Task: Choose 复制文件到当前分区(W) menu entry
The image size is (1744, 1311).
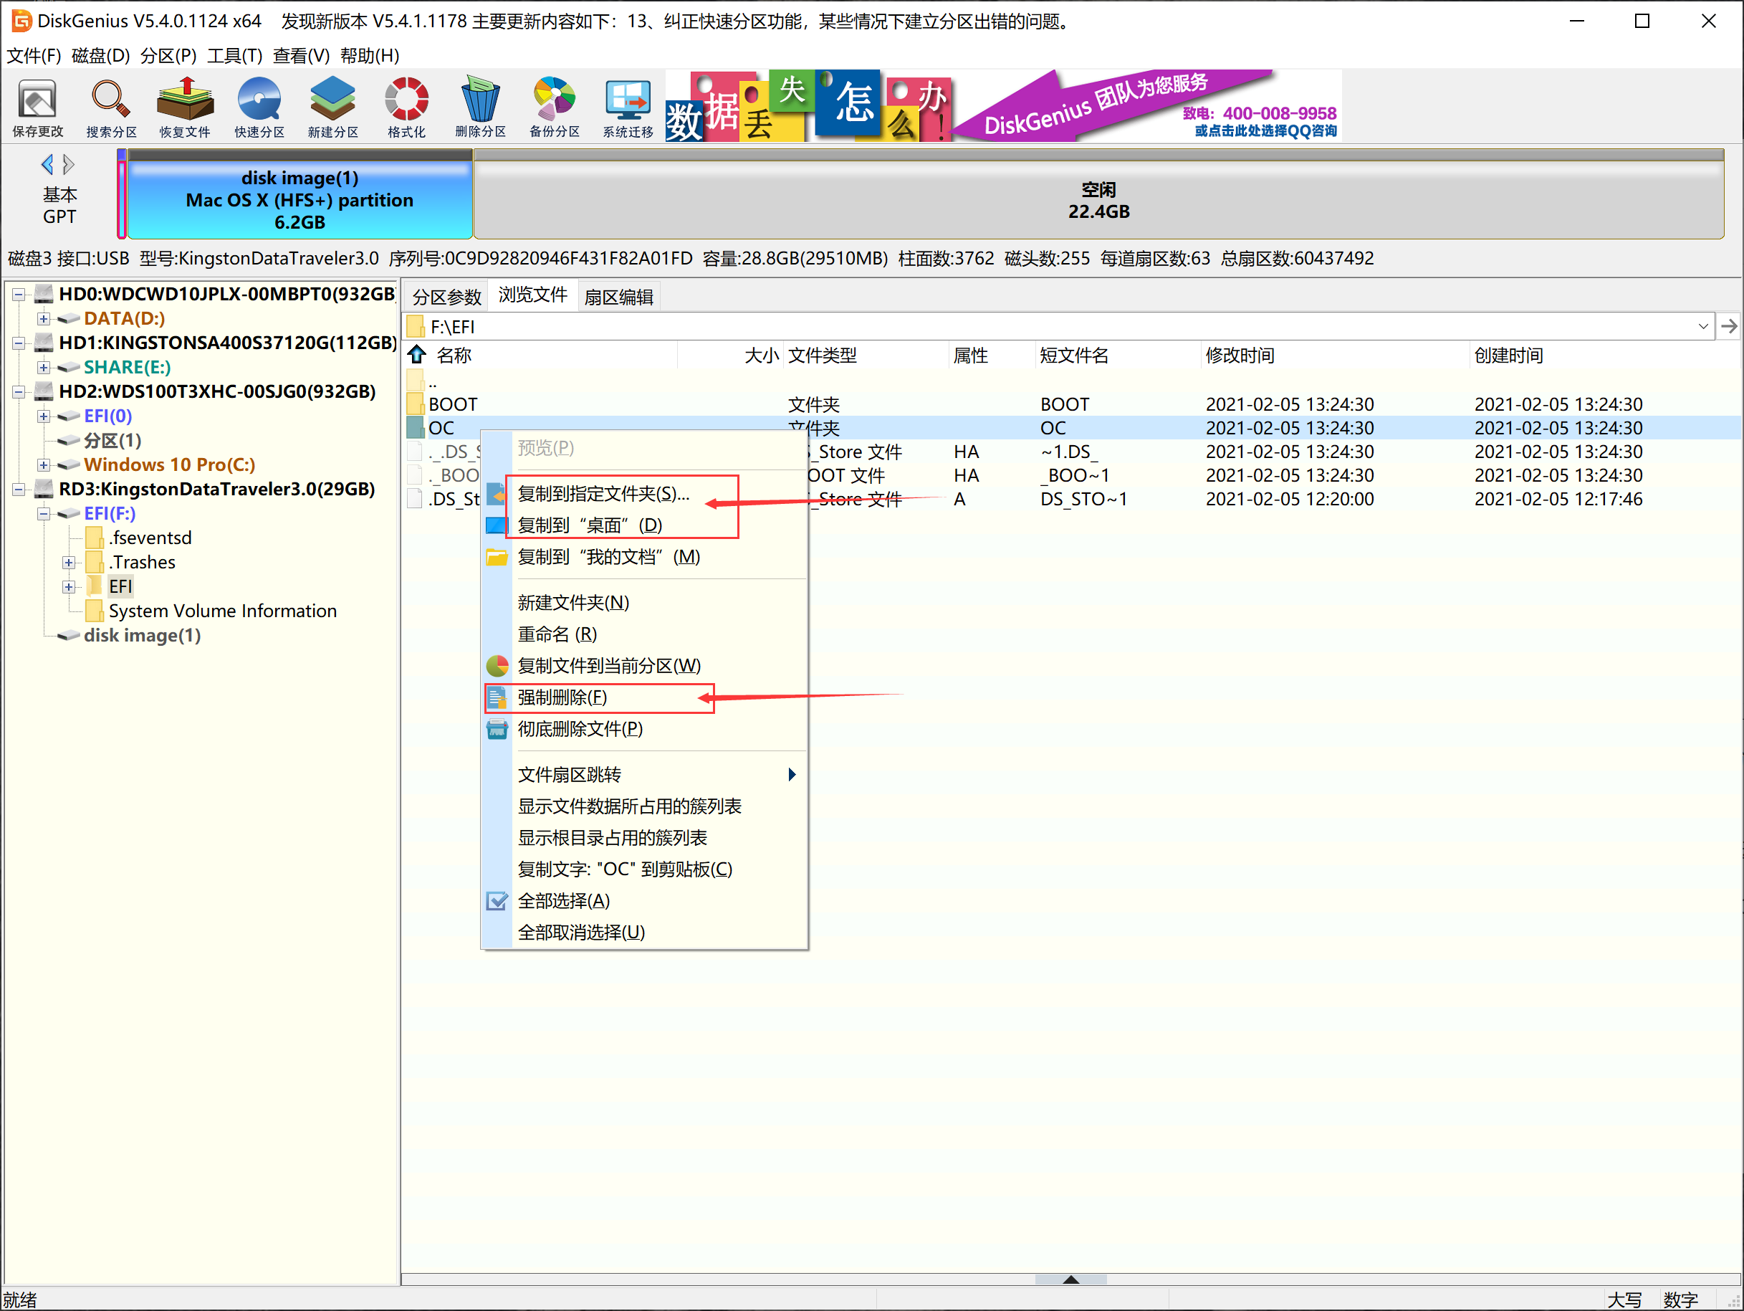Action: (x=645, y=666)
